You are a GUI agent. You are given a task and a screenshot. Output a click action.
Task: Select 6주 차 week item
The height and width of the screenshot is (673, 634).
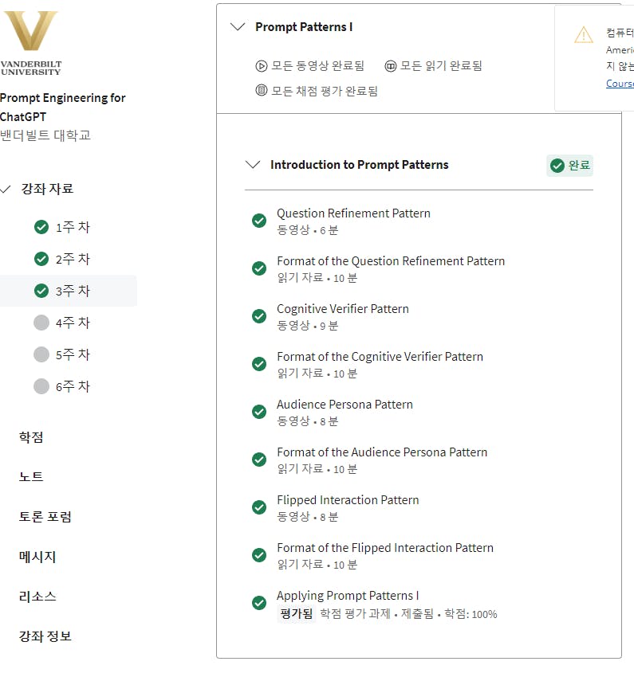pos(73,386)
